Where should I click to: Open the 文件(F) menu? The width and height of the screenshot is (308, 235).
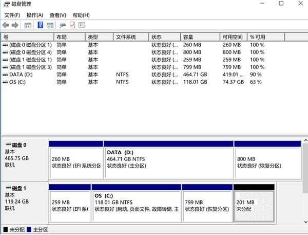tap(12, 15)
